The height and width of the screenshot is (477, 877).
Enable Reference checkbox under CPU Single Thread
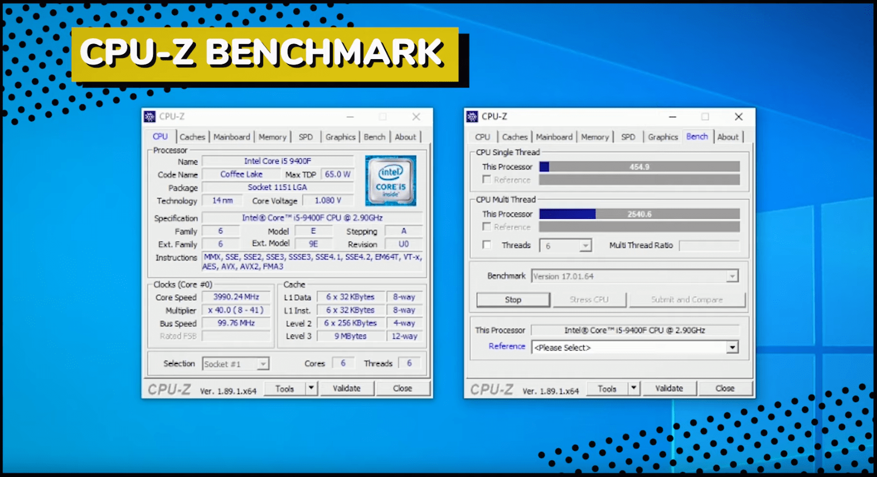coord(487,179)
